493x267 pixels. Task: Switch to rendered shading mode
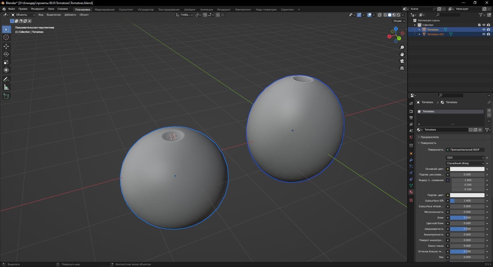[x=398, y=15]
